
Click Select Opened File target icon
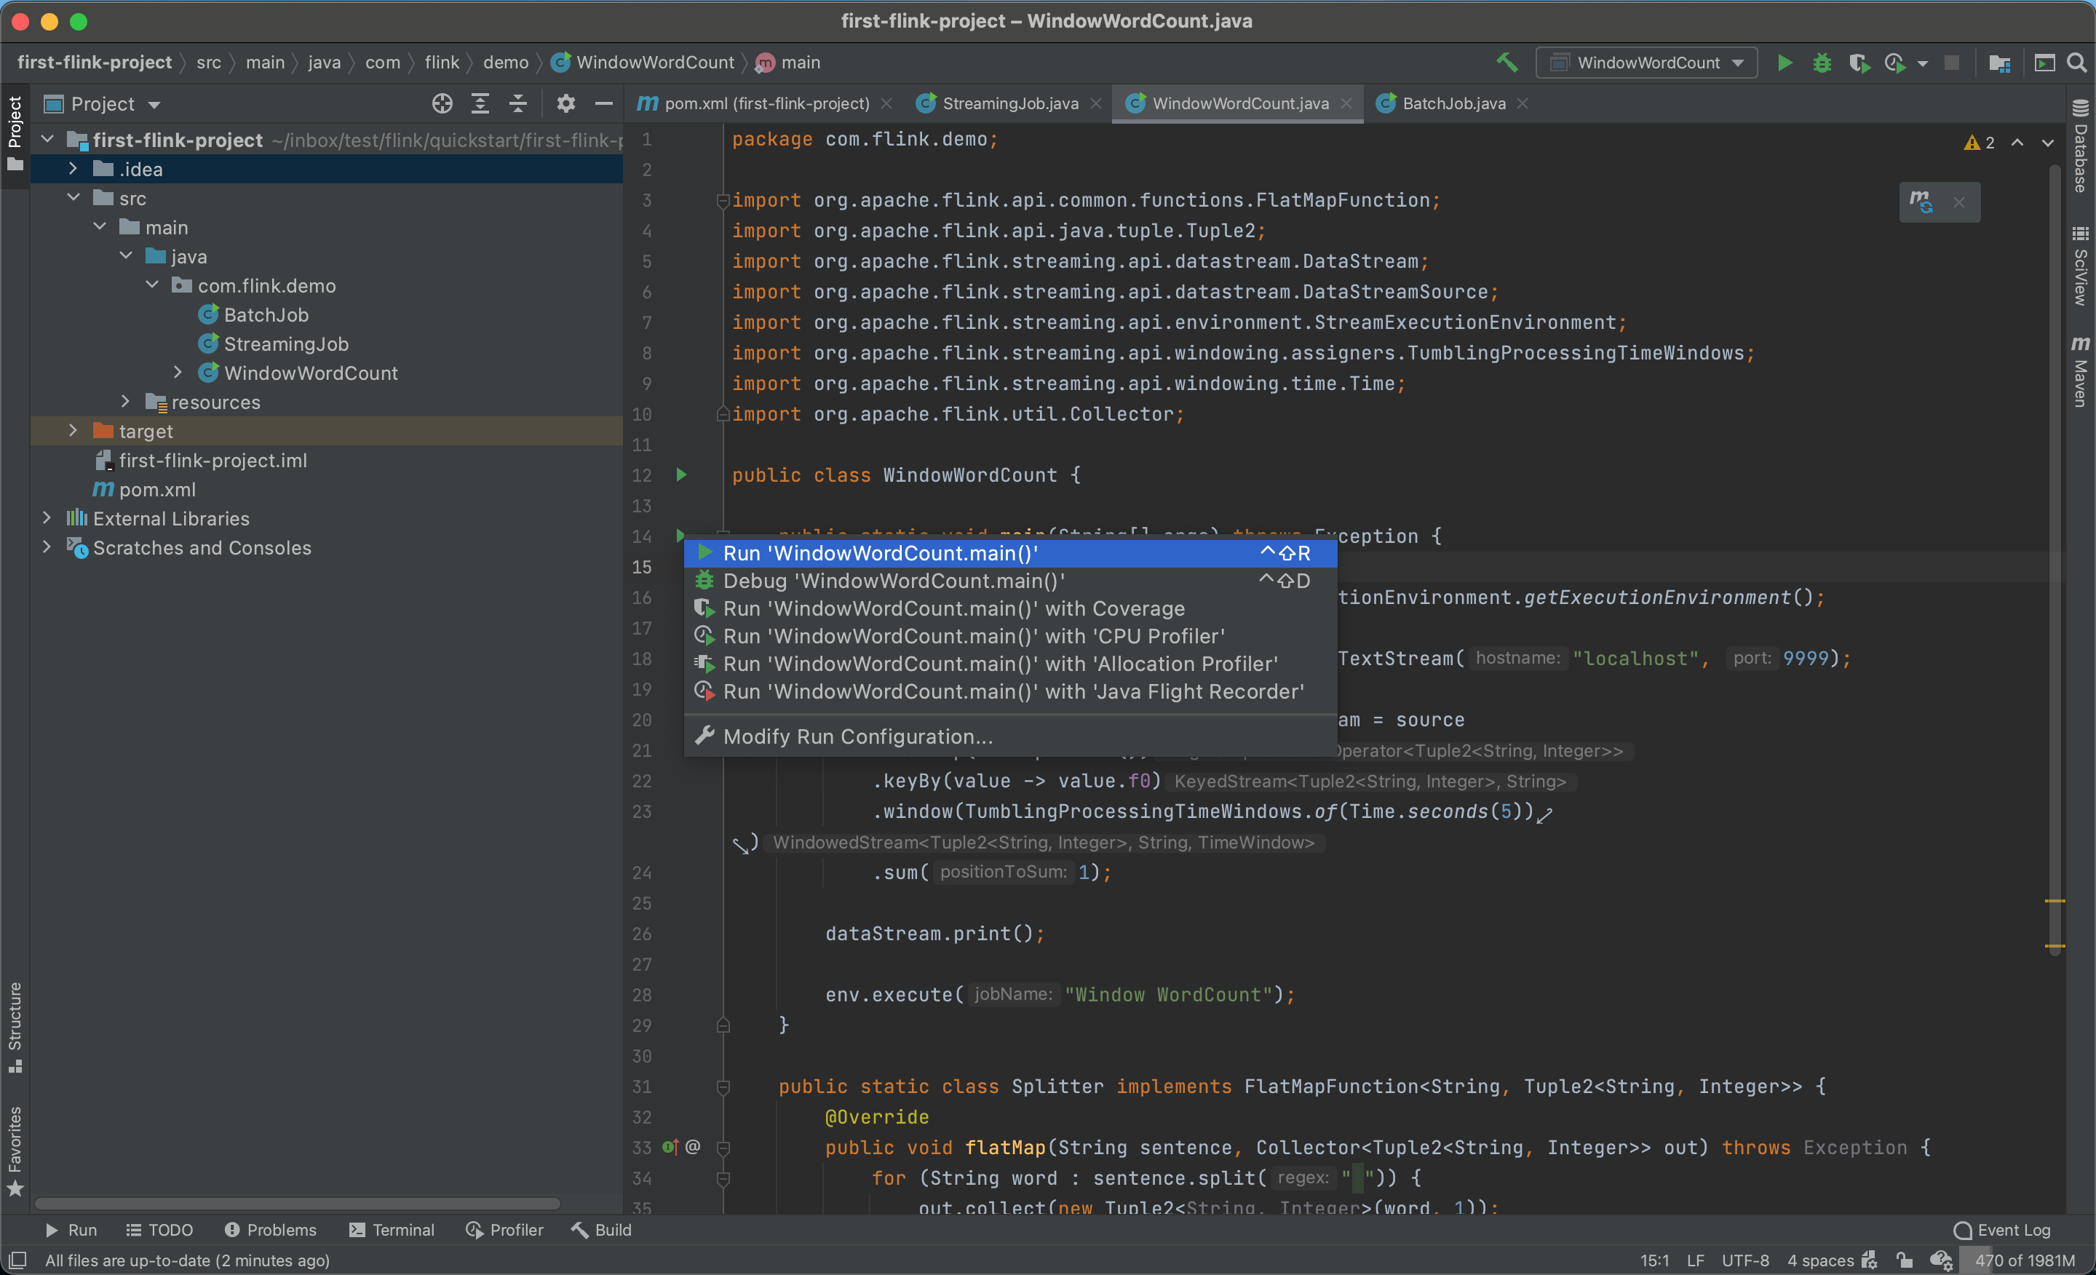442,104
